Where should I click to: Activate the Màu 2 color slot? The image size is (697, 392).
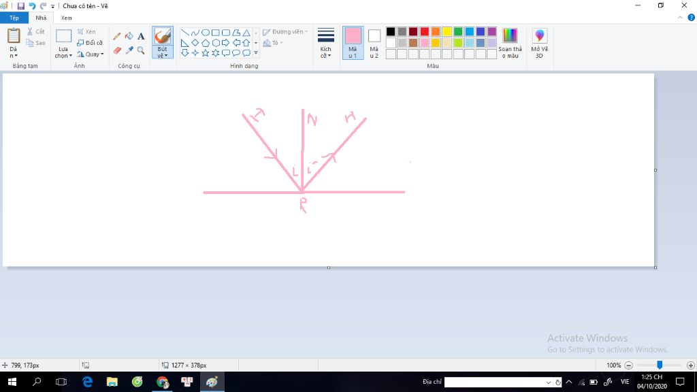[x=374, y=43]
